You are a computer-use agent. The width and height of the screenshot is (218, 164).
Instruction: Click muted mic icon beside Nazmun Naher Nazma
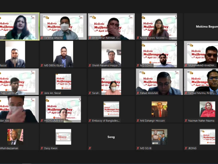(186, 121)
